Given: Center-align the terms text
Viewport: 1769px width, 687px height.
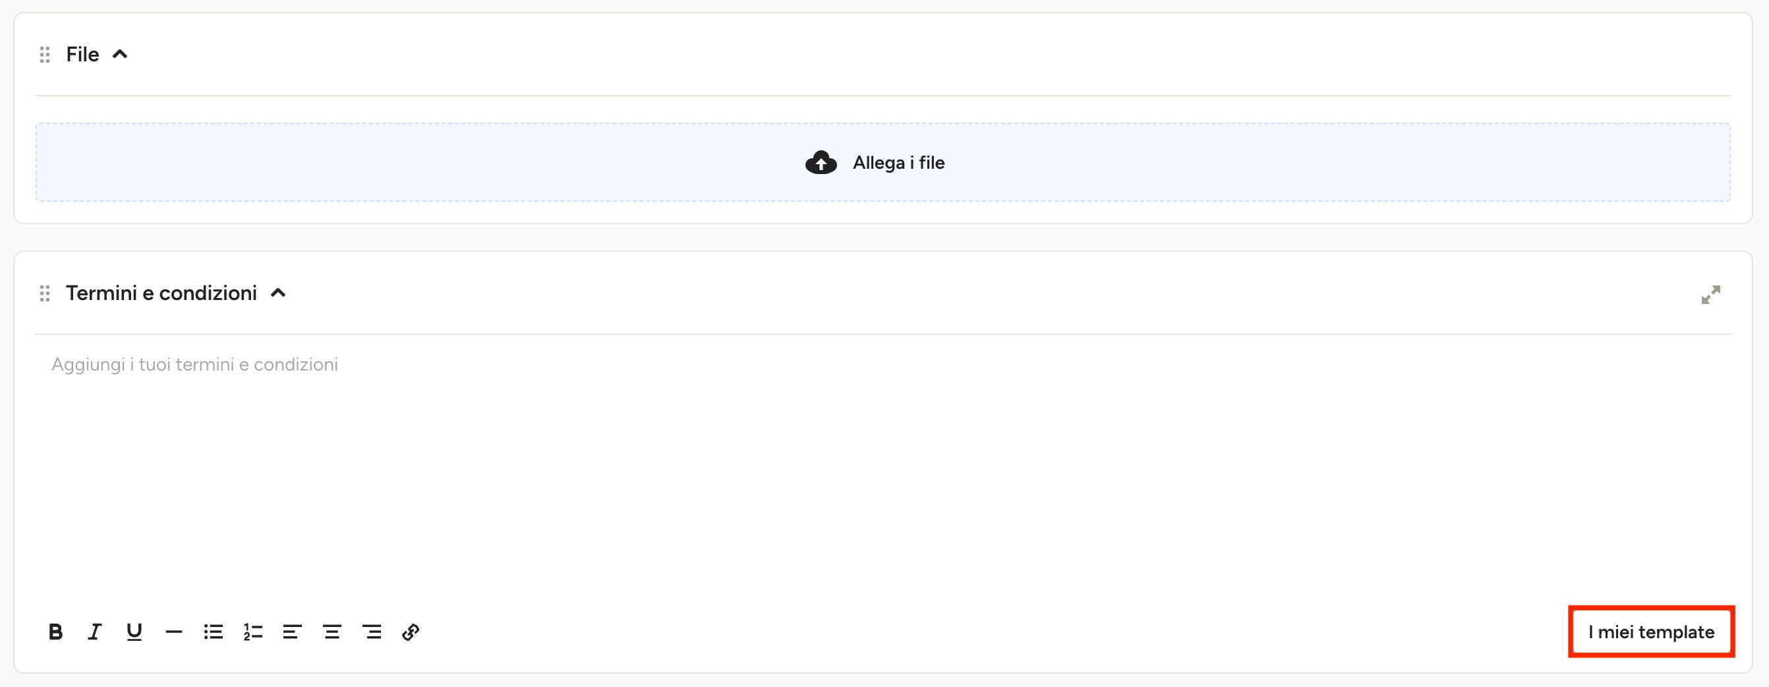Looking at the screenshot, I should click(332, 632).
